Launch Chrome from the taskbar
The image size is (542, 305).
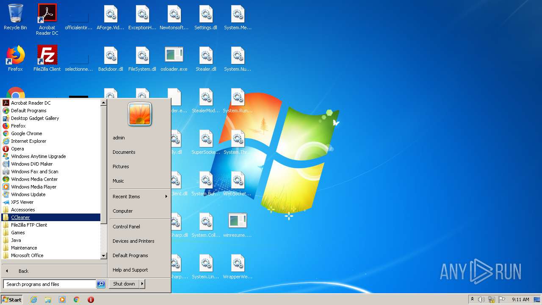pyautogui.click(x=77, y=299)
